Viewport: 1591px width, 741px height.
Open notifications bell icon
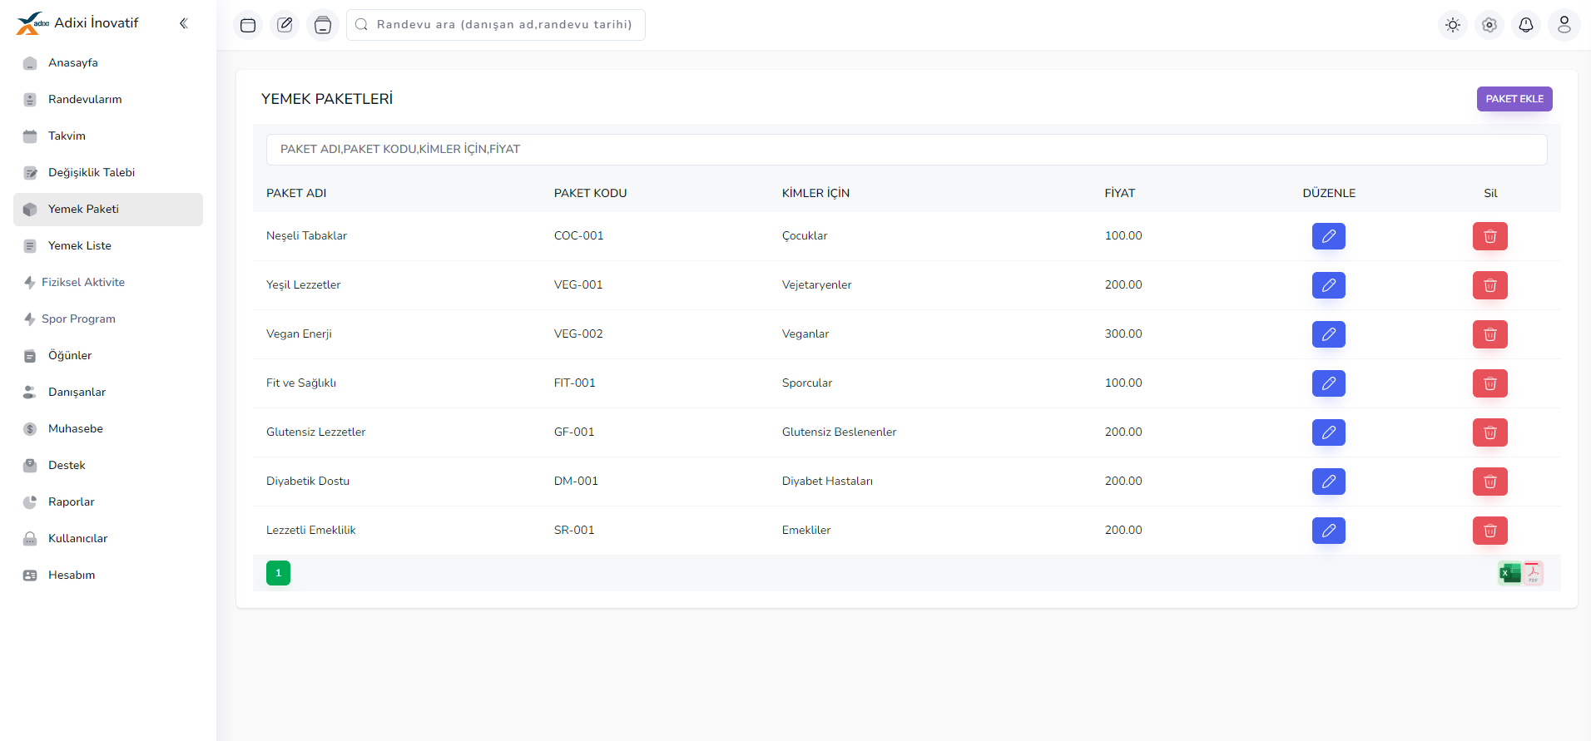coord(1526,25)
